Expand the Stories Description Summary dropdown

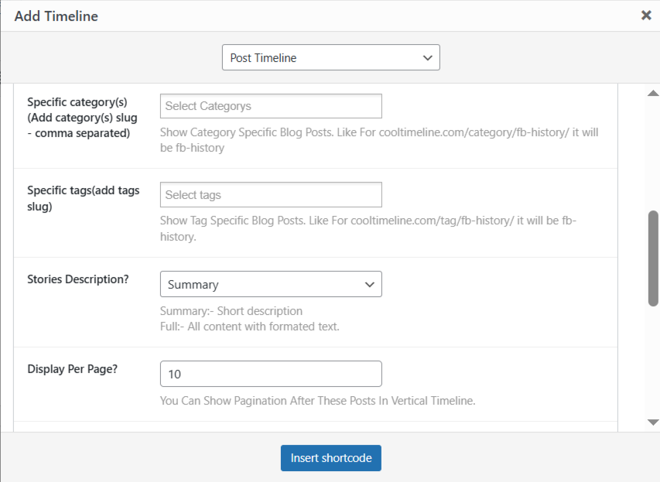(x=271, y=285)
